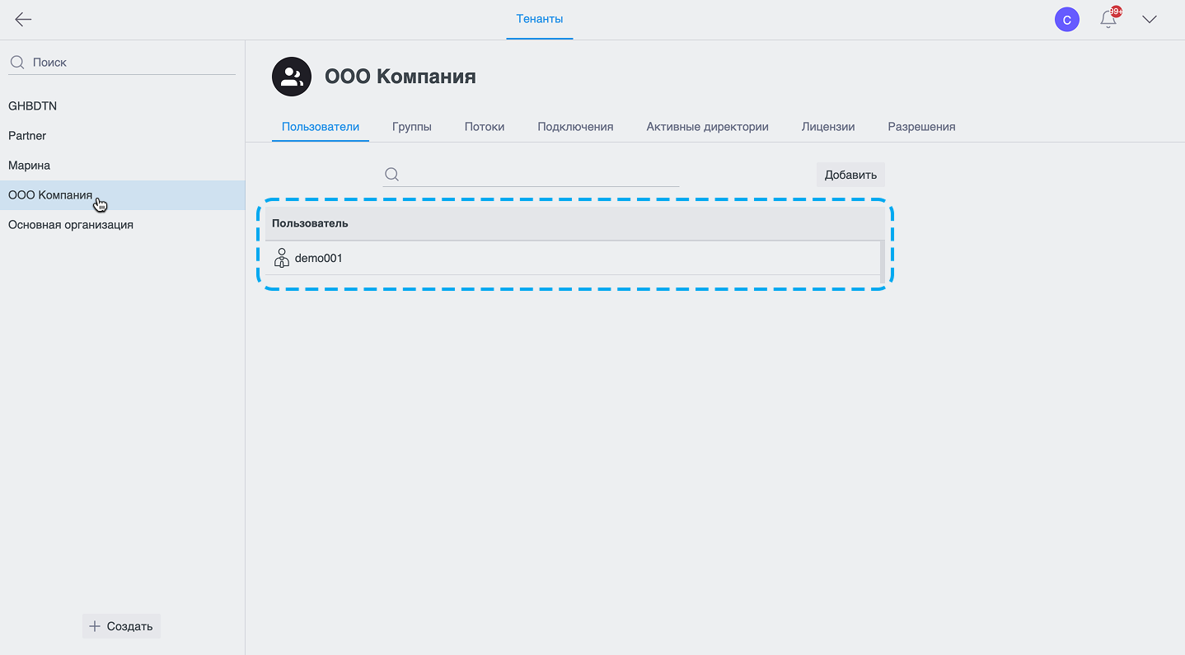Click the Добавить button
The width and height of the screenshot is (1185, 655).
coord(850,175)
